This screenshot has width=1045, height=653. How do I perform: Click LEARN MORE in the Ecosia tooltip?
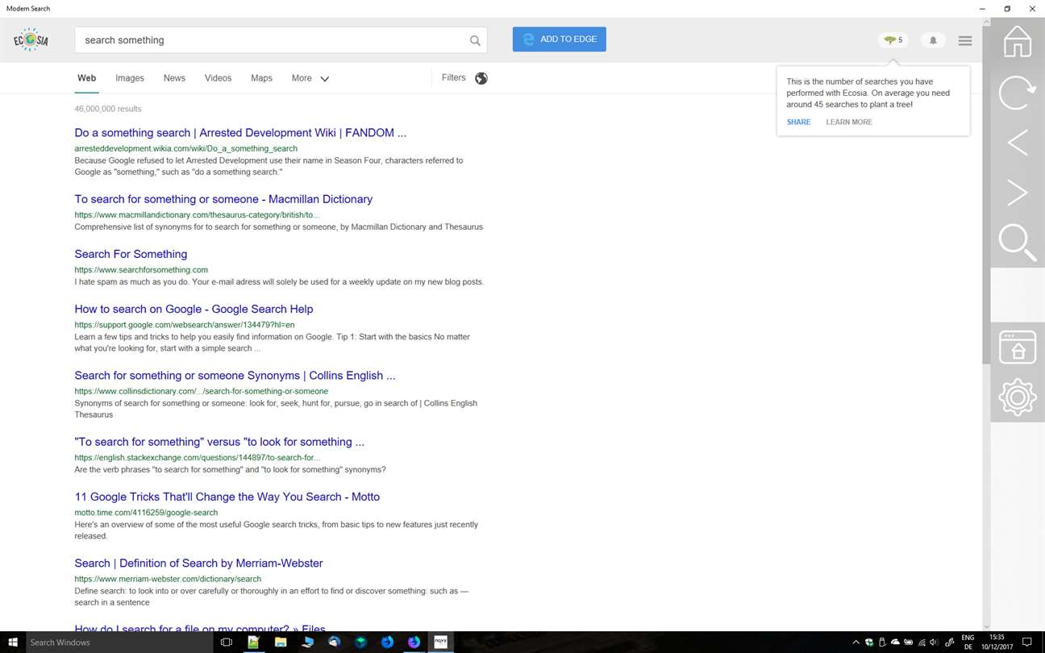coord(849,122)
